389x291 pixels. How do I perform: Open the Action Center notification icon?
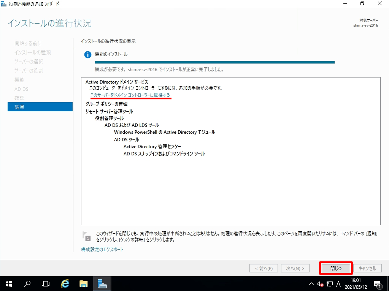click(x=377, y=284)
